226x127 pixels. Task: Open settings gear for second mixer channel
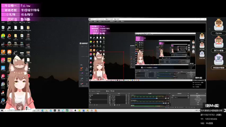tap(168, 103)
